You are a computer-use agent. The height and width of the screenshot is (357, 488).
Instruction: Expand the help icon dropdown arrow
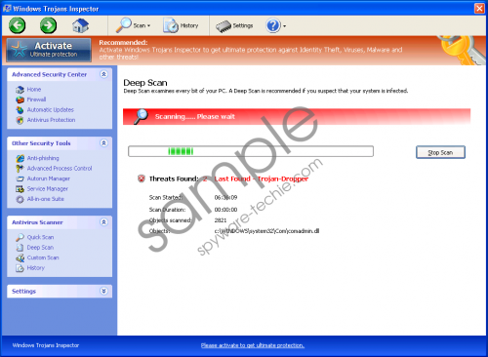click(x=284, y=26)
